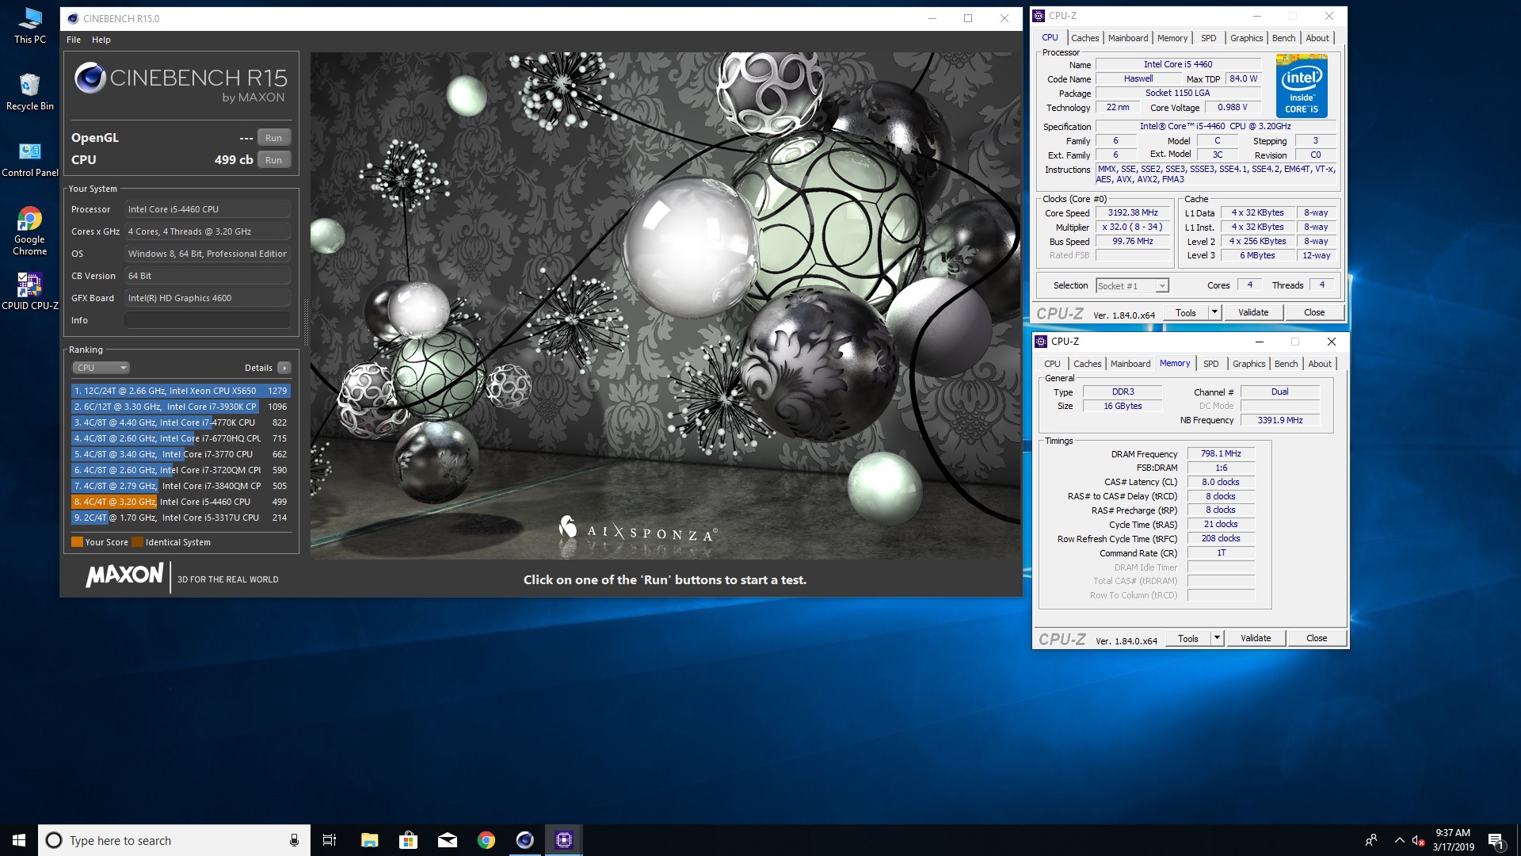The image size is (1521, 856).
Task: Click the Windows Start button
Action: click(19, 840)
